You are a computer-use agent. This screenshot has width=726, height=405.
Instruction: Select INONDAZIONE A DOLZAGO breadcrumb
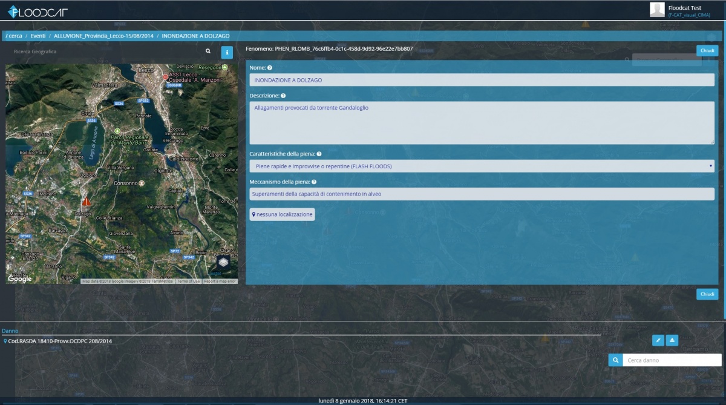click(x=195, y=36)
